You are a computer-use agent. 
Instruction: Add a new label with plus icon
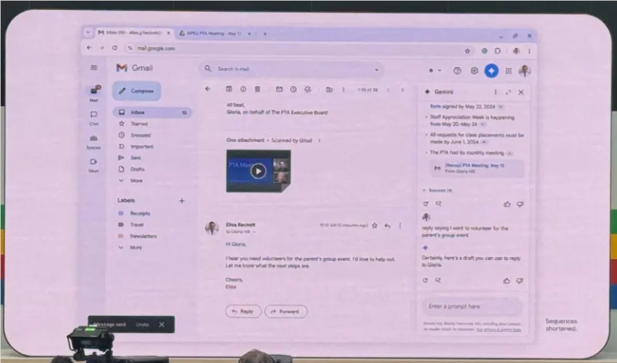tap(182, 200)
